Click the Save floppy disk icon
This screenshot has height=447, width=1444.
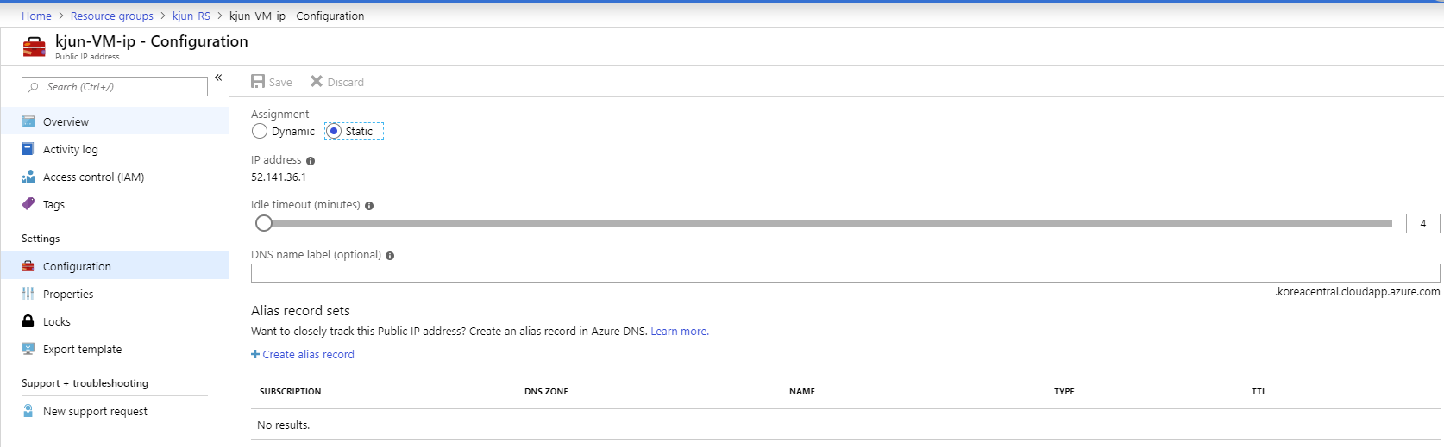click(258, 81)
